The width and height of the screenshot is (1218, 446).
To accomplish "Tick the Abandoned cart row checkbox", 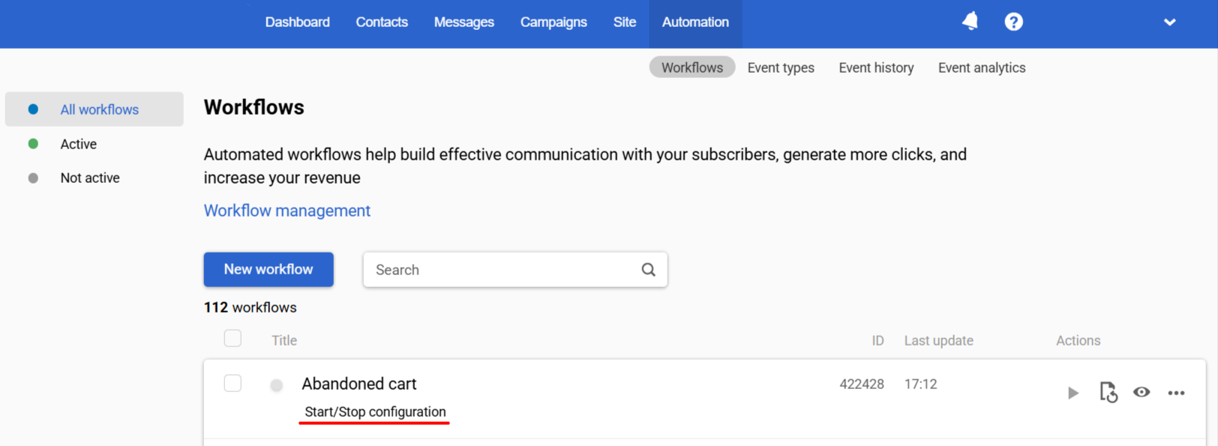I will pyautogui.click(x=232, y=384).
